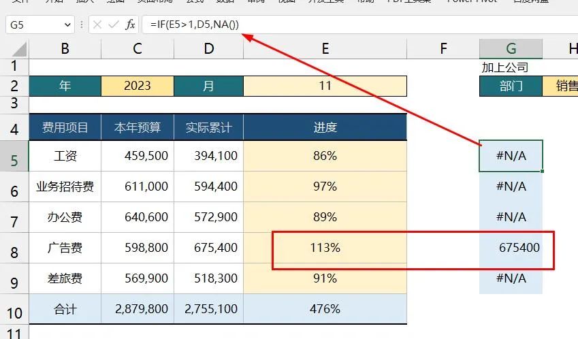The image size is (578, 339).
Task: Select the budget cell 569,900
Action: [x=137, y=278]
